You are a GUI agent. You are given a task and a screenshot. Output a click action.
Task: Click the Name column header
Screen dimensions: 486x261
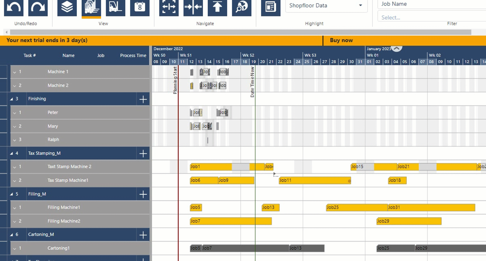coord(69,56)
